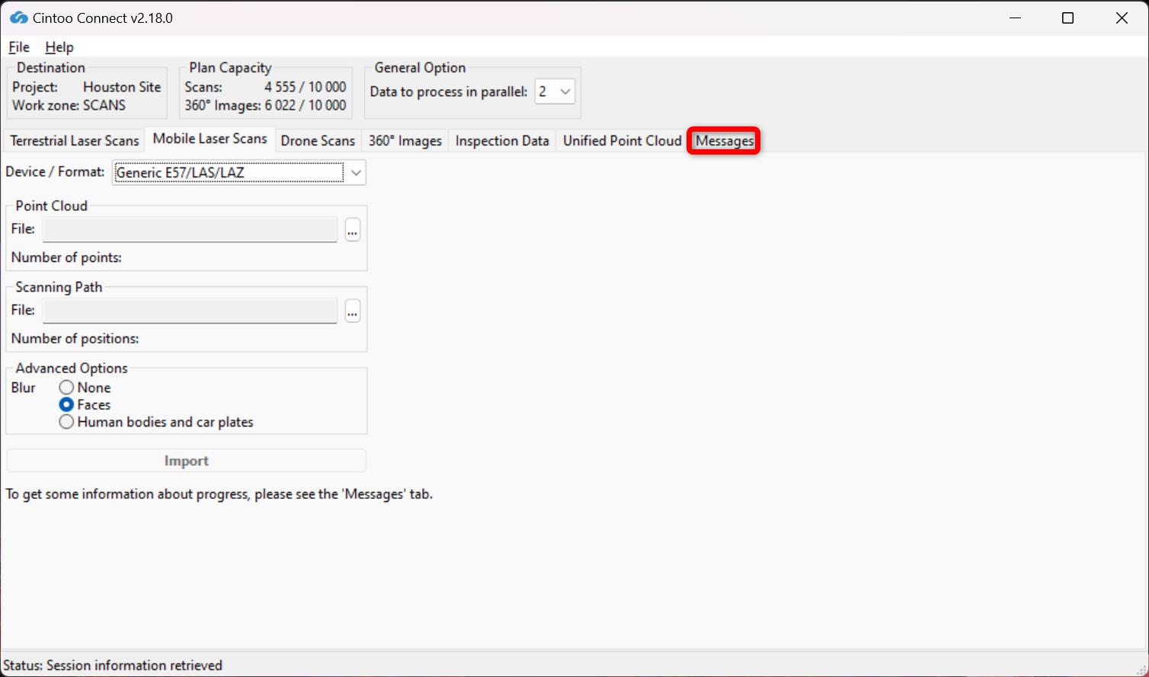Image resolution: width=1149 pixels, height=677 pixels.
Task: Switch to the Terrestrial Laser Scans tab
Action: [x=75, y=141]
